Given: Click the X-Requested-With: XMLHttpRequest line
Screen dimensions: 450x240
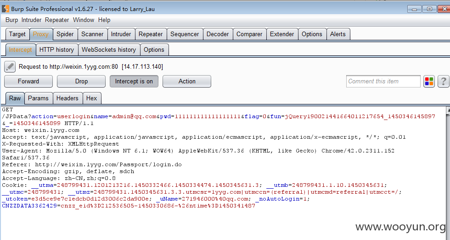Looking at the screenshot, I should (61, 144).
